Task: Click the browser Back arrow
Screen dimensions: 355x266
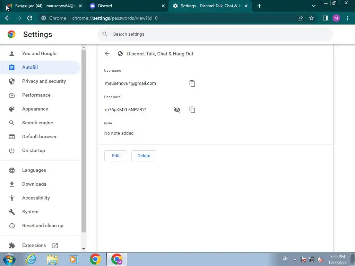Action: click(8, 18)
